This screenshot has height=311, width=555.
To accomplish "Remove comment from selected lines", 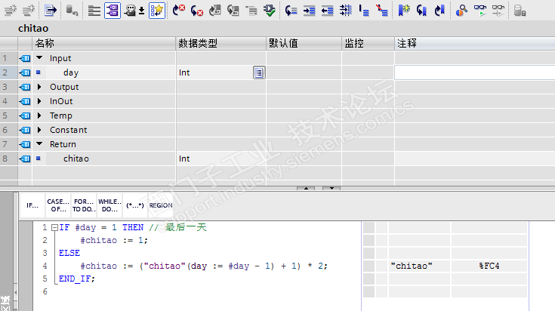I will 382,11.
